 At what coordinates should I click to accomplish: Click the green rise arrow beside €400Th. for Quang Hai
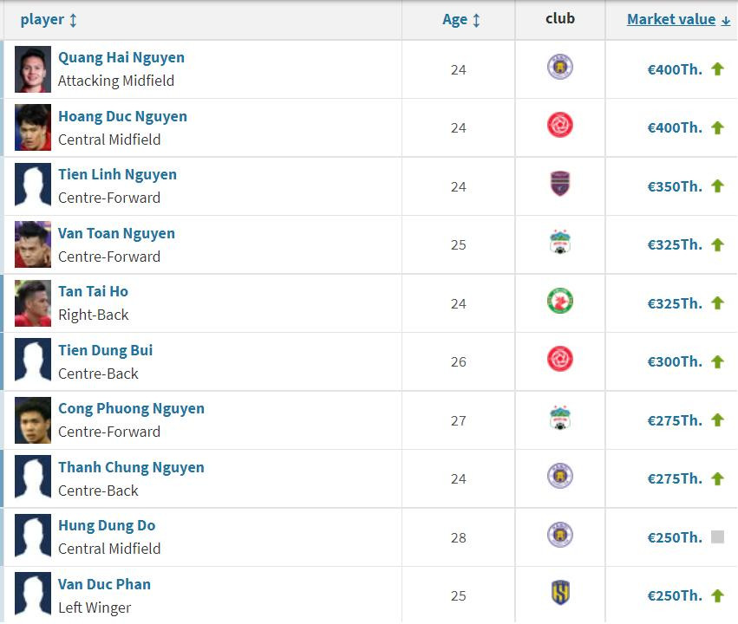(715, 68)
